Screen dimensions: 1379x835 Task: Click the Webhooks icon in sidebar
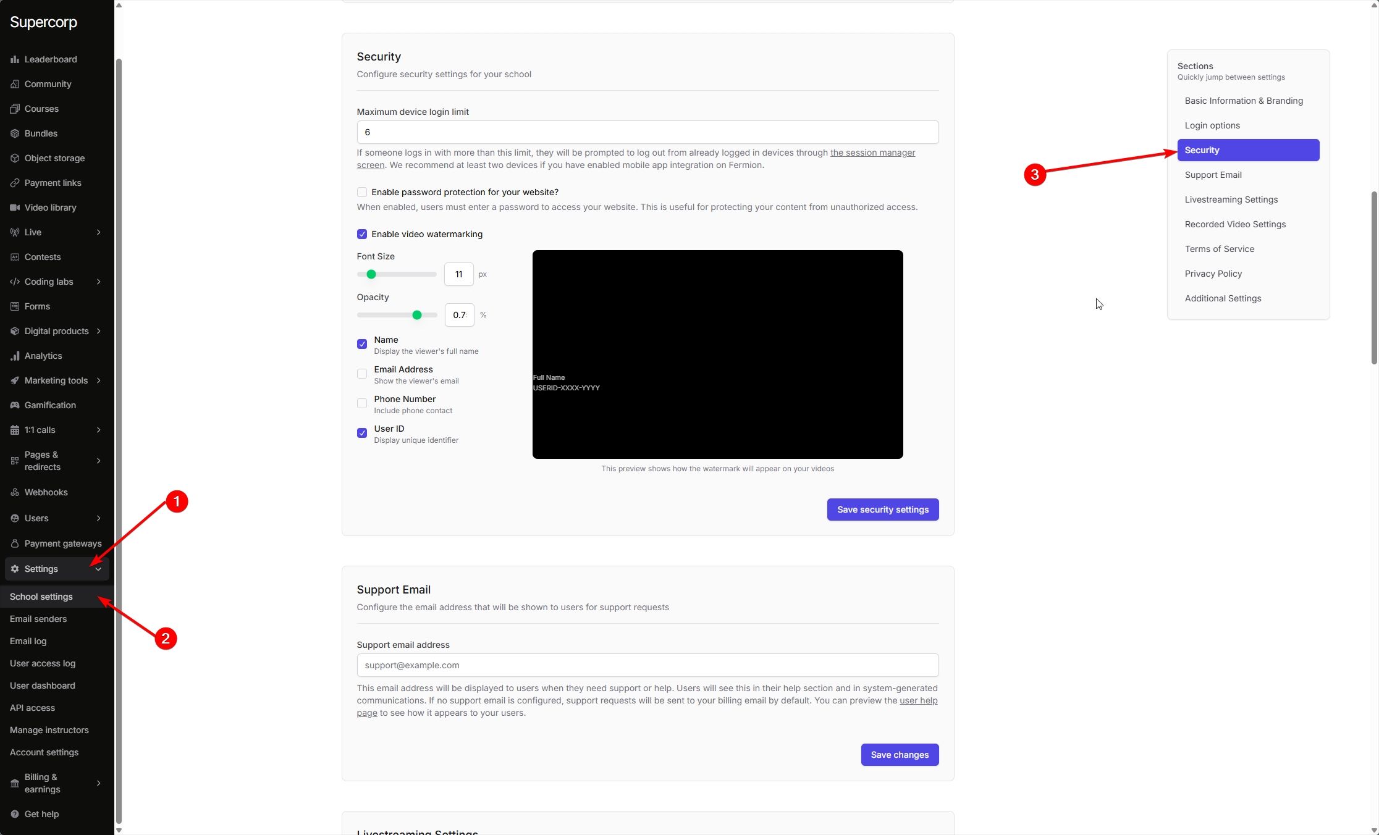click(15, 492)
